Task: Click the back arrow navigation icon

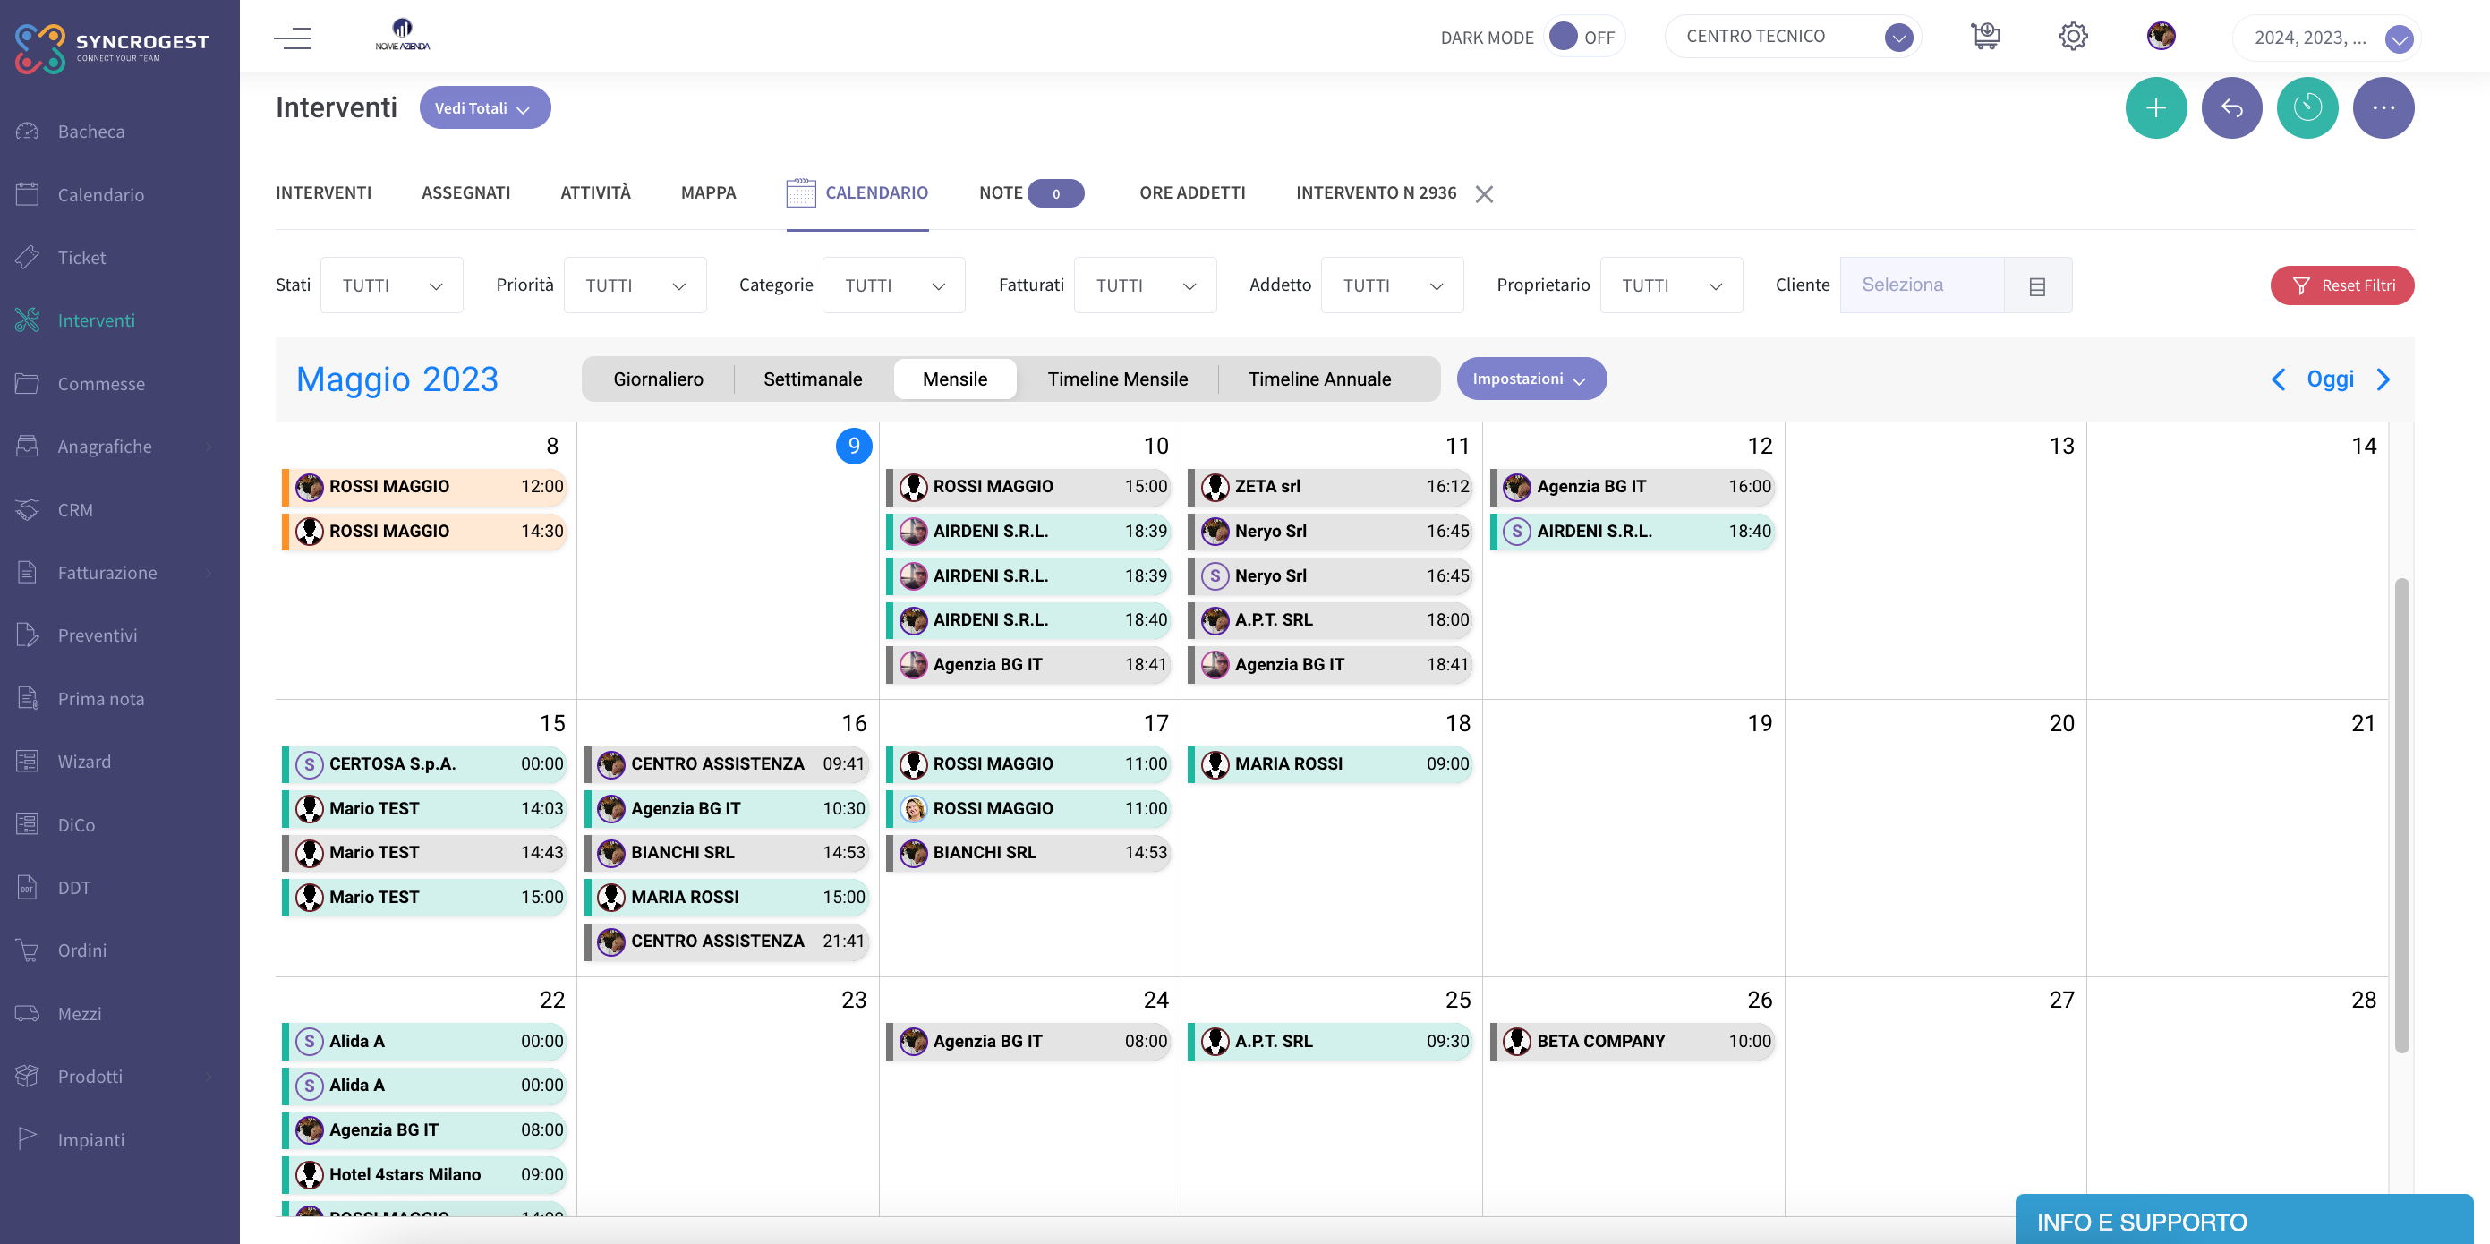Action: point(2233,107)
